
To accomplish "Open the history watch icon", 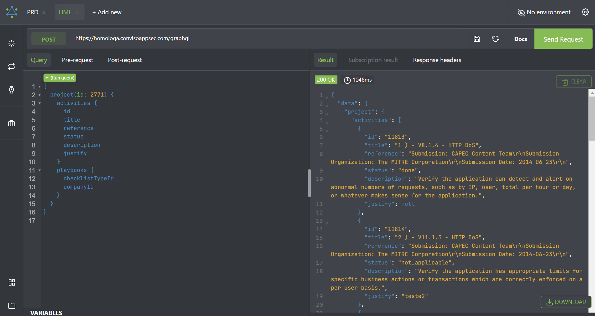I will click(11, 90).
